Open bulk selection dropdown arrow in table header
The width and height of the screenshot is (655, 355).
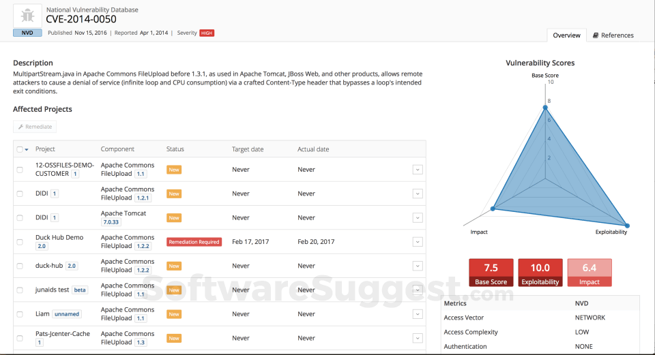click(x=27, y=149)
